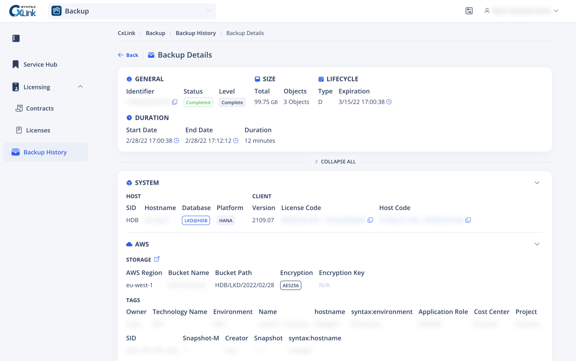
Task: Open AWS storage external link icon
Action: pyautogui.click(x=157, y=259)
